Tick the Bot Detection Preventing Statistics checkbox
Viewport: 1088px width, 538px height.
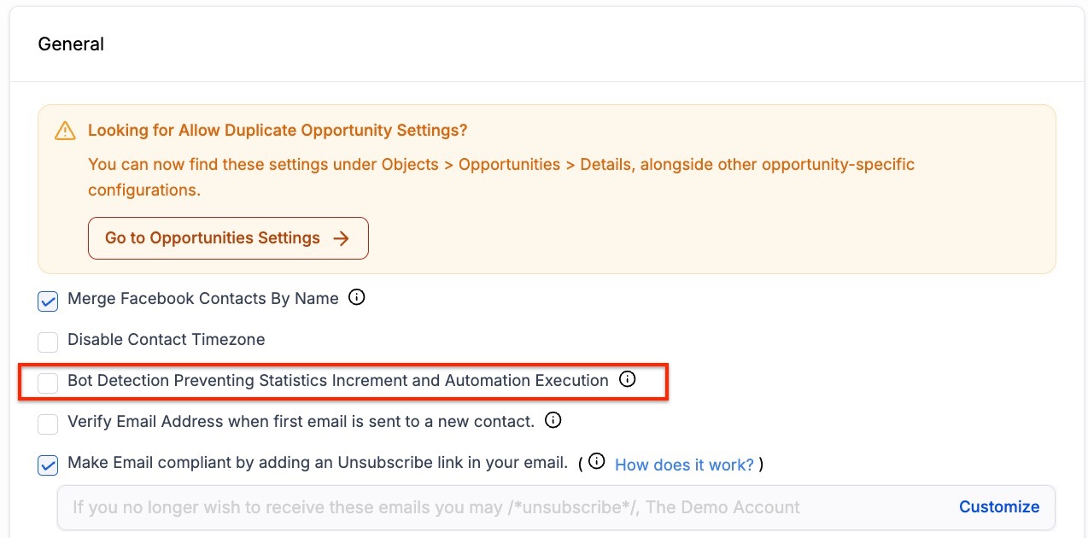pos(48,382)
